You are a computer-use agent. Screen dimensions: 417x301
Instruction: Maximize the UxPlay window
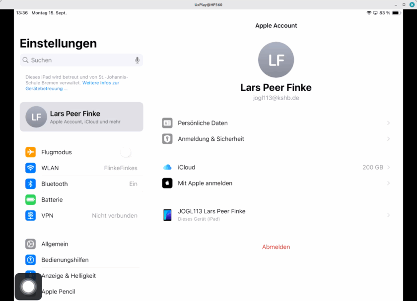pos(404,4)
